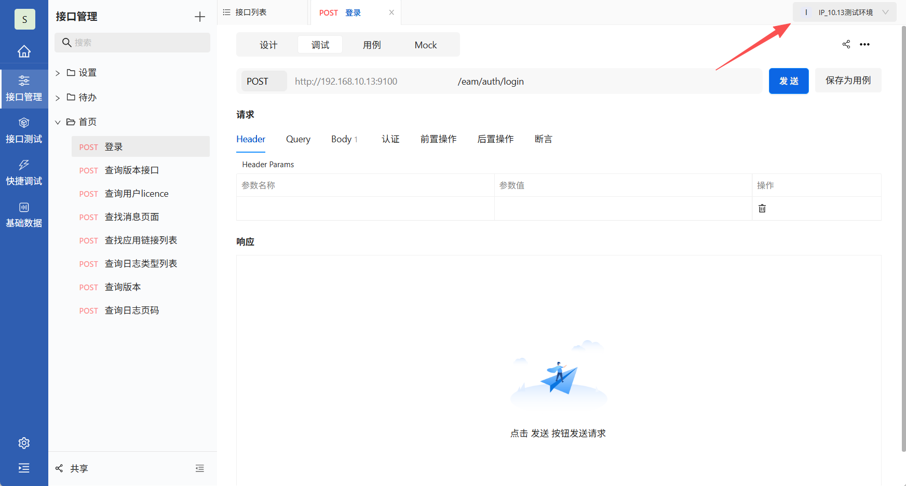Image resolution: width=906 pixels, height=486 pixels.
Task: Select the 查询版本接口 request in the tree
Action: [132, 170]
